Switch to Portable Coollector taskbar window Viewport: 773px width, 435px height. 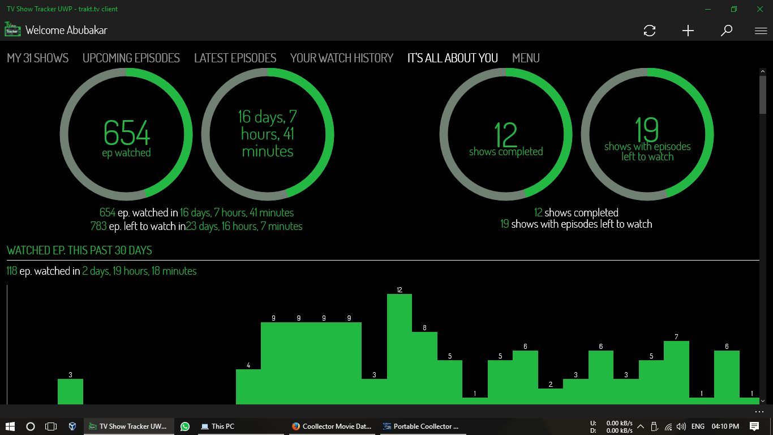(423, 427)
